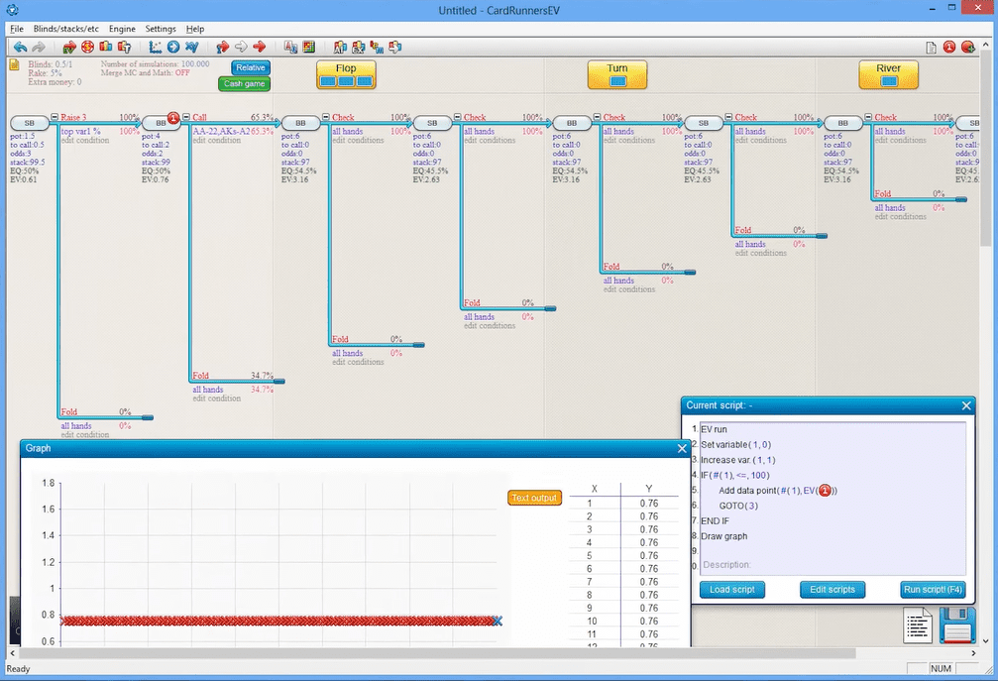
Task: Click the red marker badge on BB node
Action: (173, 118)
